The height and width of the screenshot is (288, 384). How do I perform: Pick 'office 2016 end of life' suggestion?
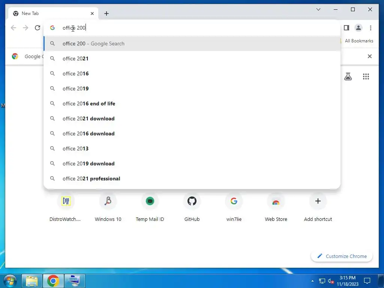(192, 103)
